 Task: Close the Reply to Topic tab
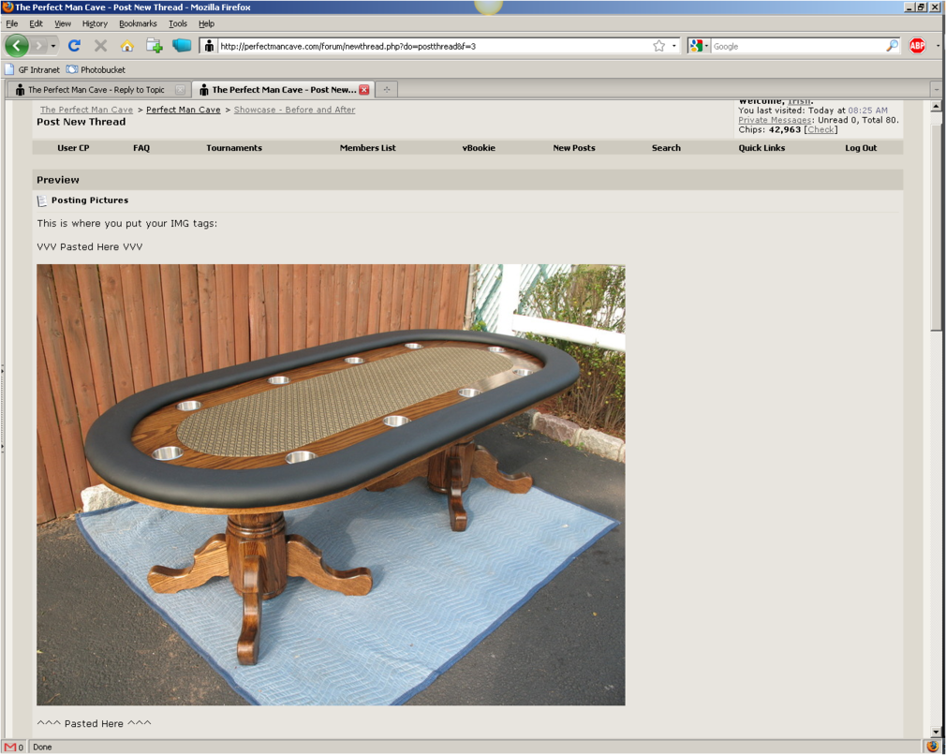pos(180,89)
